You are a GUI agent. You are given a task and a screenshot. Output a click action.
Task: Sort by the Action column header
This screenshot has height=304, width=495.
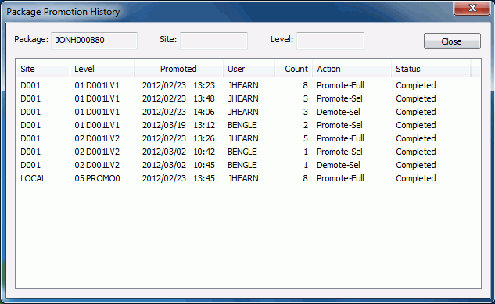click(352, 69)
